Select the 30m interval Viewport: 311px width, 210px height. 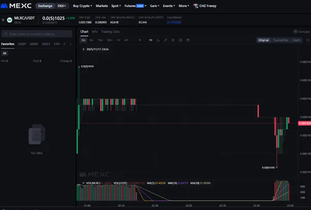tap(109, 40)
